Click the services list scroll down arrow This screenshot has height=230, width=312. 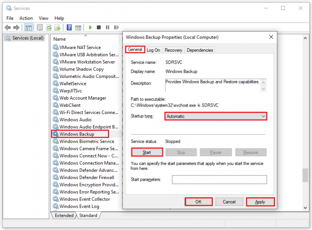click(305, 208)
